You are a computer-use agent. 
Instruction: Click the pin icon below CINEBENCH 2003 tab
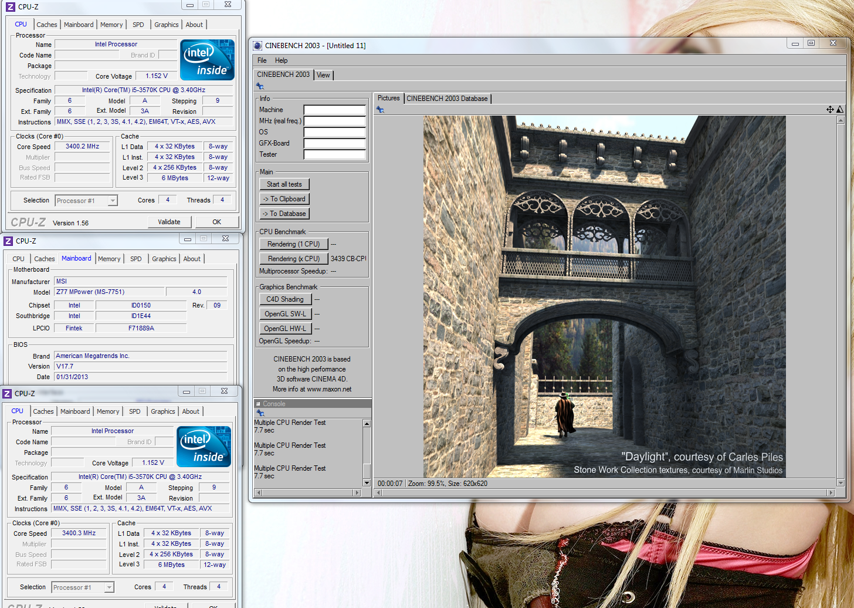coord(260,86)
